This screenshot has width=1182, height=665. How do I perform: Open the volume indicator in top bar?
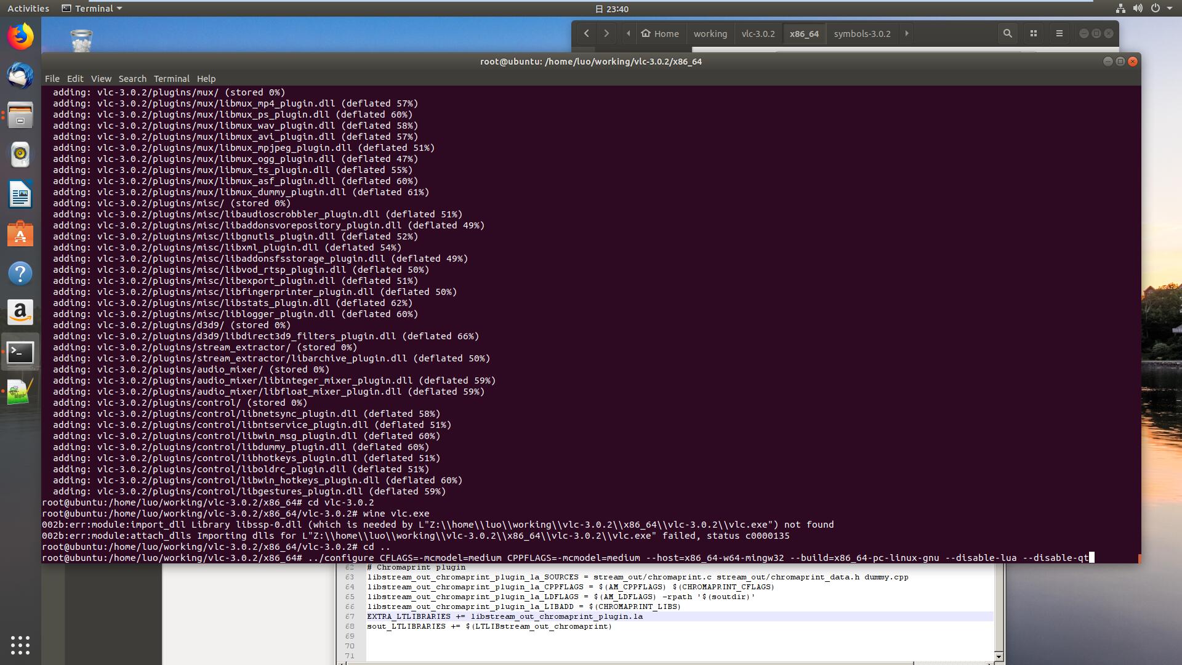click(1138, 9)
